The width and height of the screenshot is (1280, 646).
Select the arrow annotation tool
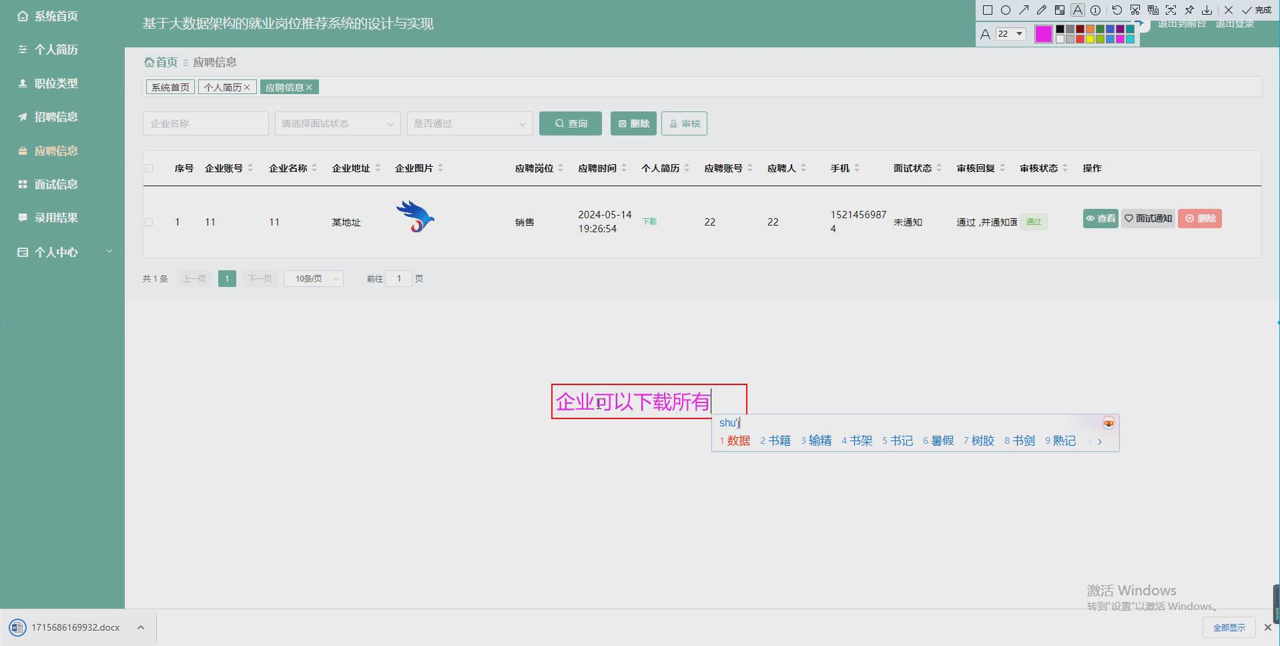(x=1024, y=10)
